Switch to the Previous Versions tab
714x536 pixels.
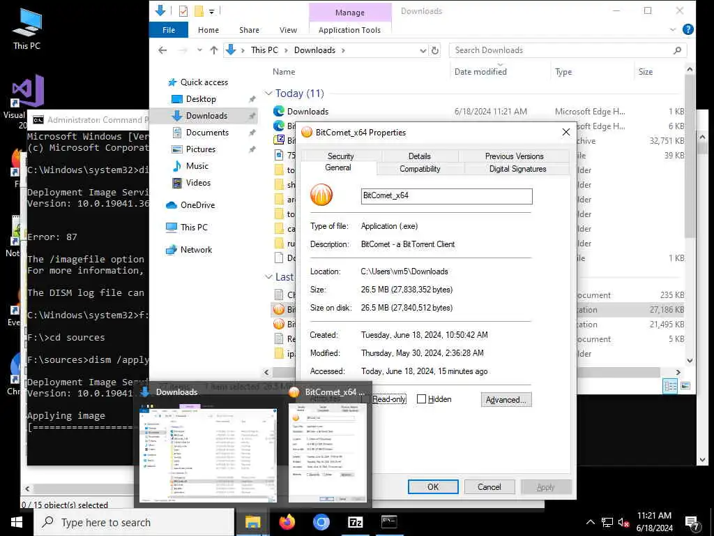(514, 156)
